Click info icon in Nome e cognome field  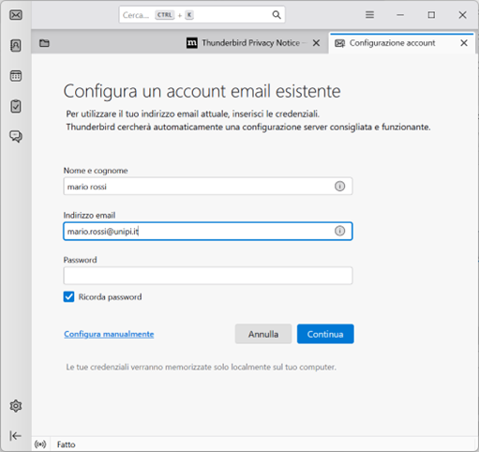(x=339, y=187)
